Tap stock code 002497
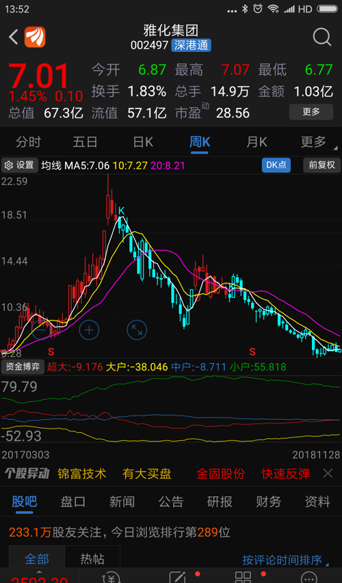 pos(150,45)
